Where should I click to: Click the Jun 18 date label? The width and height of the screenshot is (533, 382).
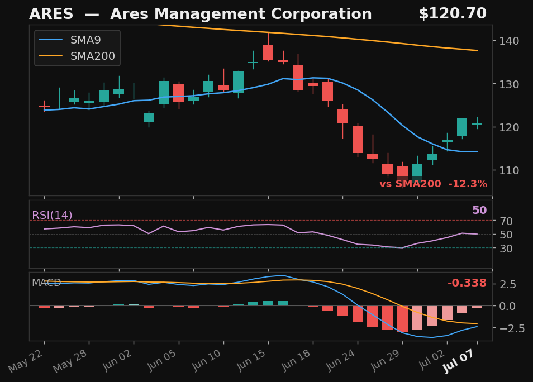[297, 360]
